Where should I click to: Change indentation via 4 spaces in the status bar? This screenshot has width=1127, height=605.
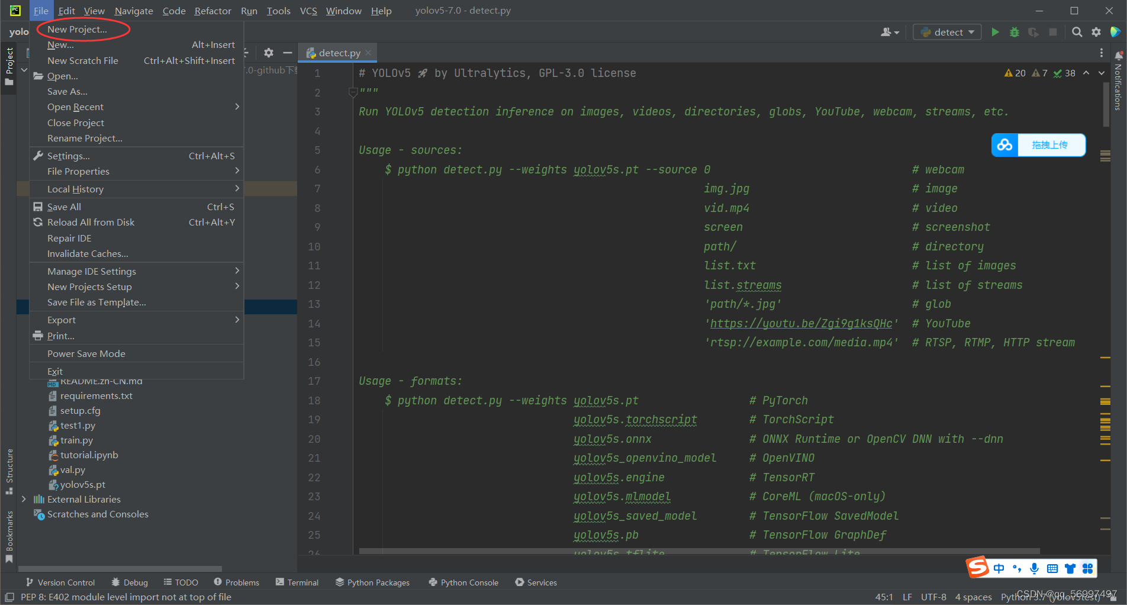[x=973, y=597]
